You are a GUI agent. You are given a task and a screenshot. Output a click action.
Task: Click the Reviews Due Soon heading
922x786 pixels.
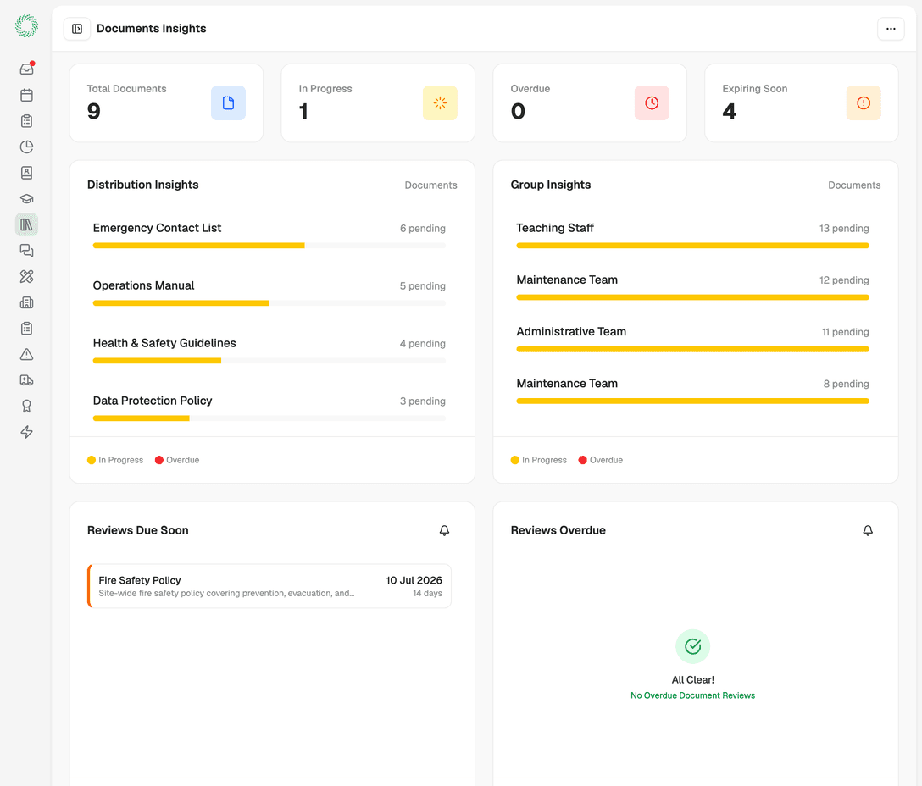click(137, 530)
